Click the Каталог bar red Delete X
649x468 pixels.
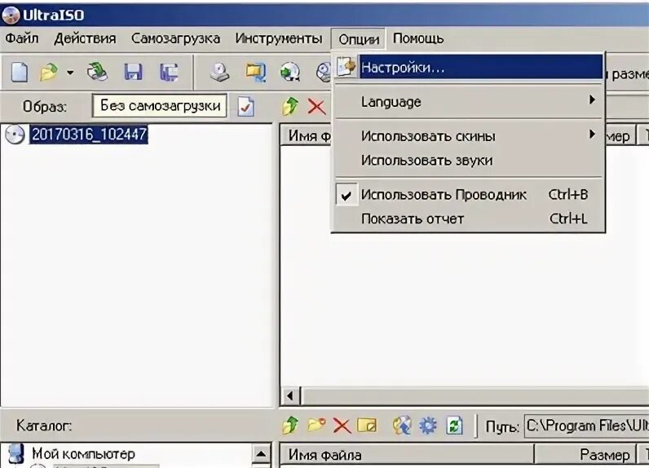(342, 426)
